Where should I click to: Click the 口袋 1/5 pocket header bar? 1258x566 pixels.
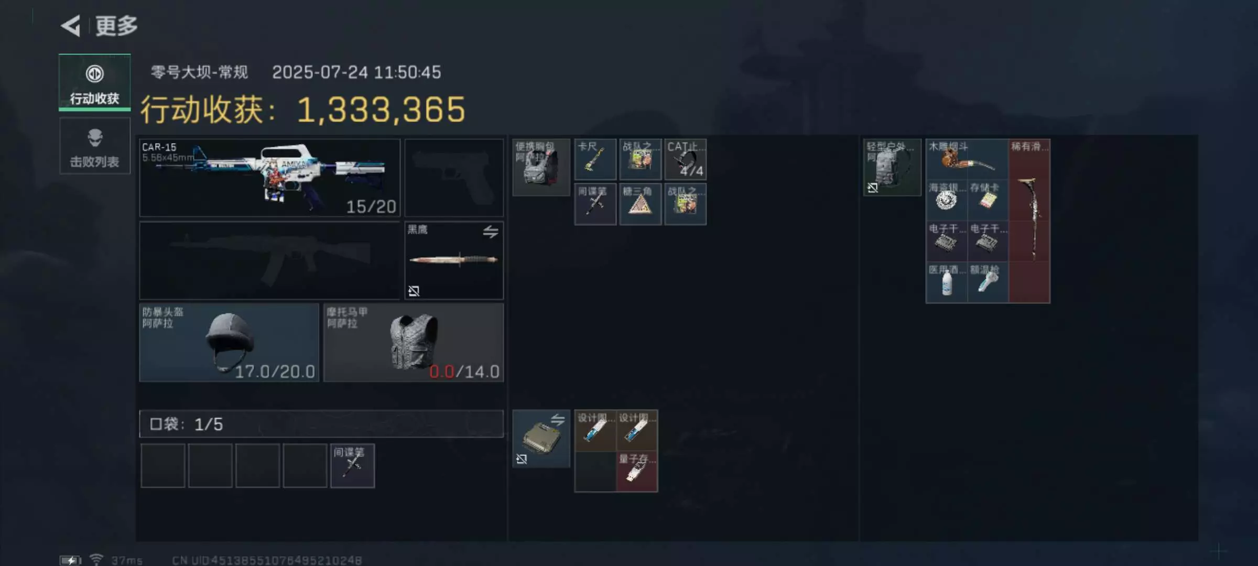(x=321, y=424)
